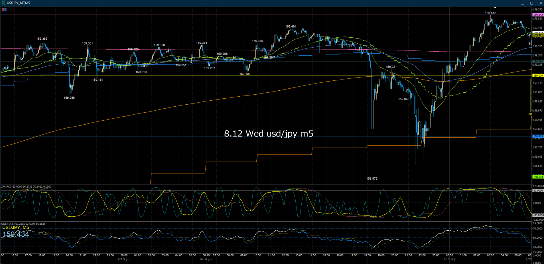Close the USDJPY_MT,M5 chart window
Screen dimensions: 544x264
[541, 3]
